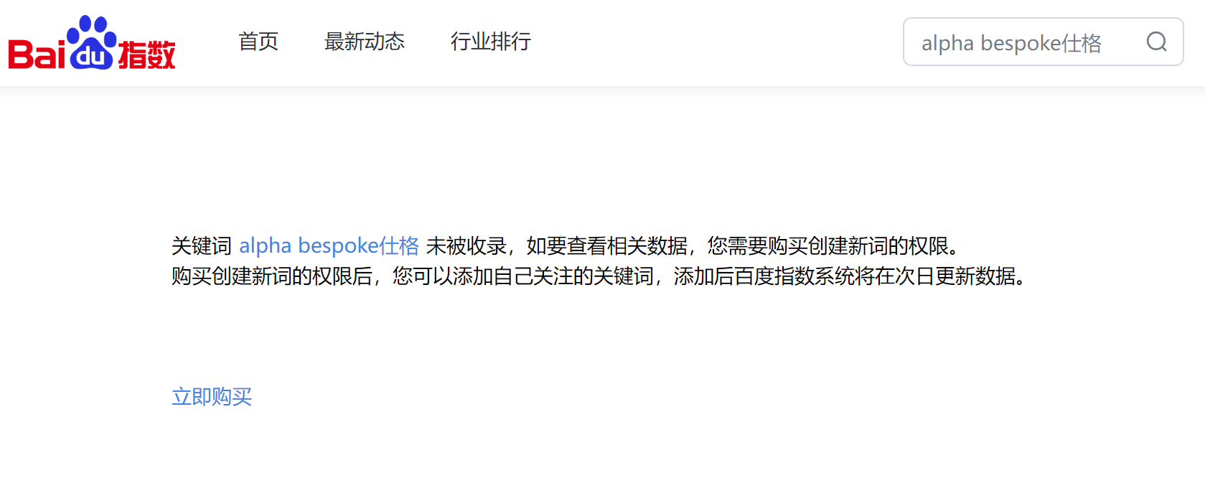Click the red Bai lettering in logo
Screen dimensions: 1205x483
click(37, 55)
